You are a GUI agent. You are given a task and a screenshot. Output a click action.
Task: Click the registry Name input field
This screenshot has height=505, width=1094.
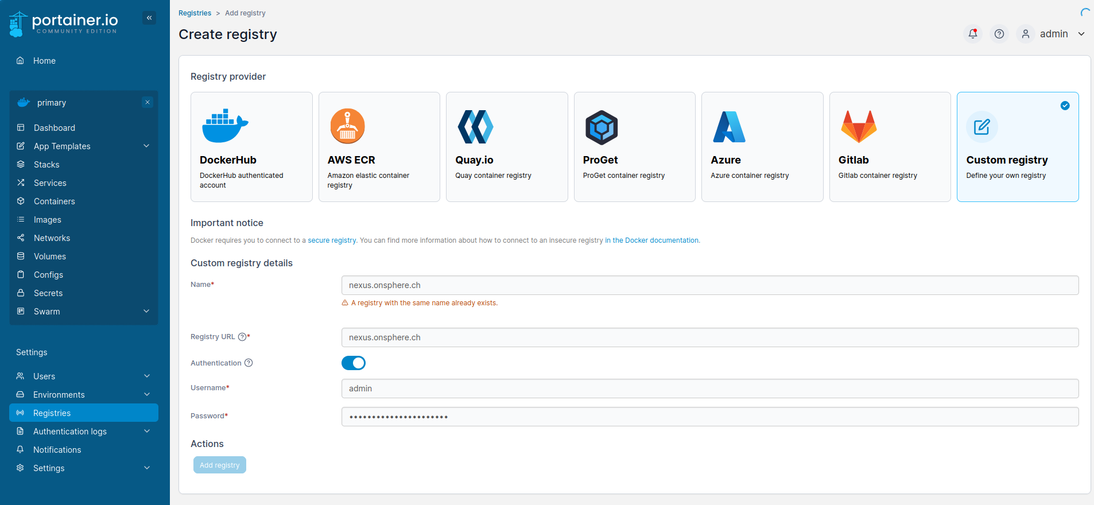[710, 285]
